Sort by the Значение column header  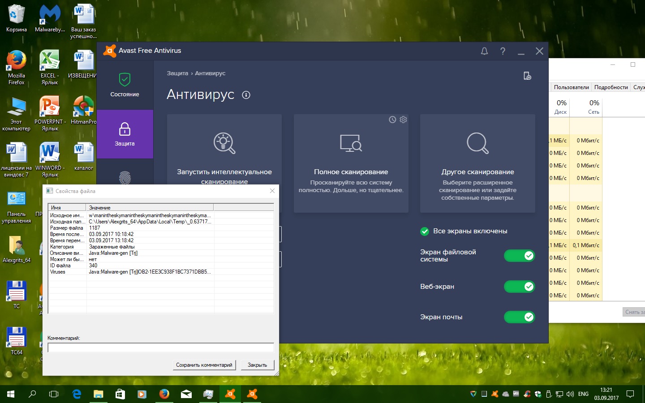point(150,207)
